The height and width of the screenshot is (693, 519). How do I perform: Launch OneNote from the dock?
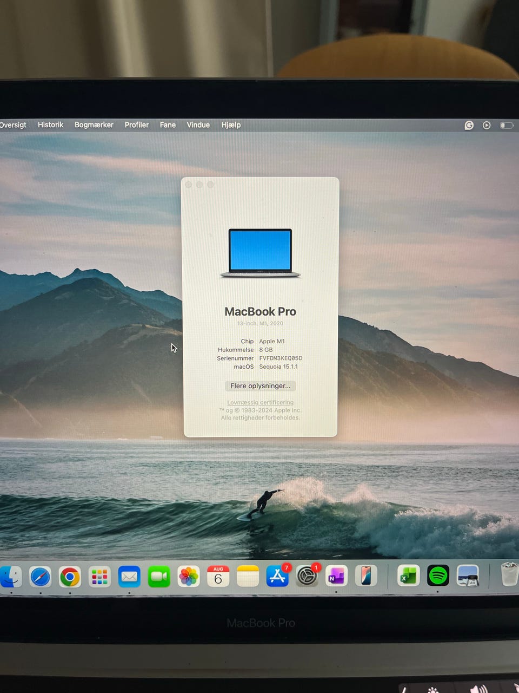pos(336,577)
